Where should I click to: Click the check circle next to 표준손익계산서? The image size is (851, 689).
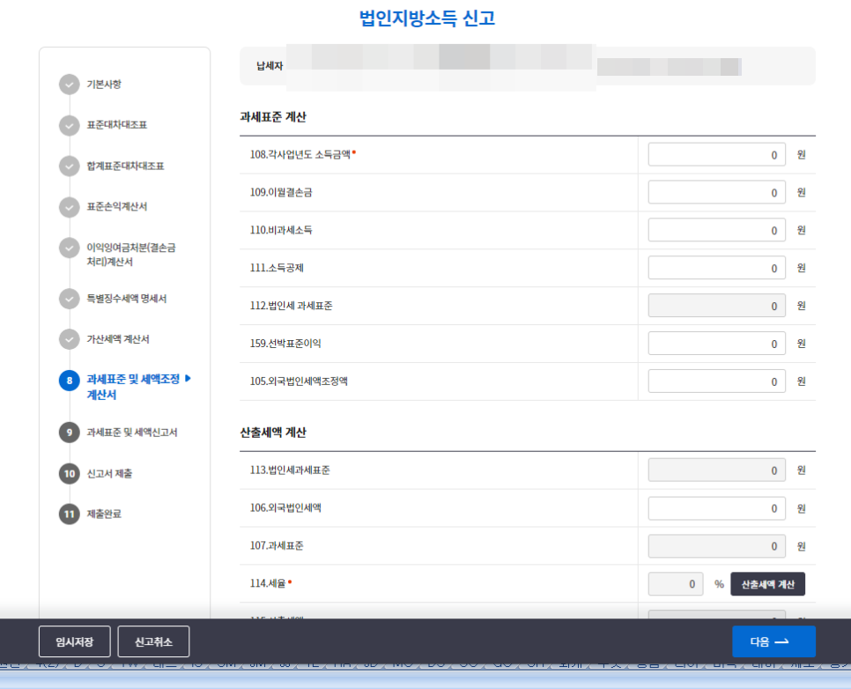[70, 207]
